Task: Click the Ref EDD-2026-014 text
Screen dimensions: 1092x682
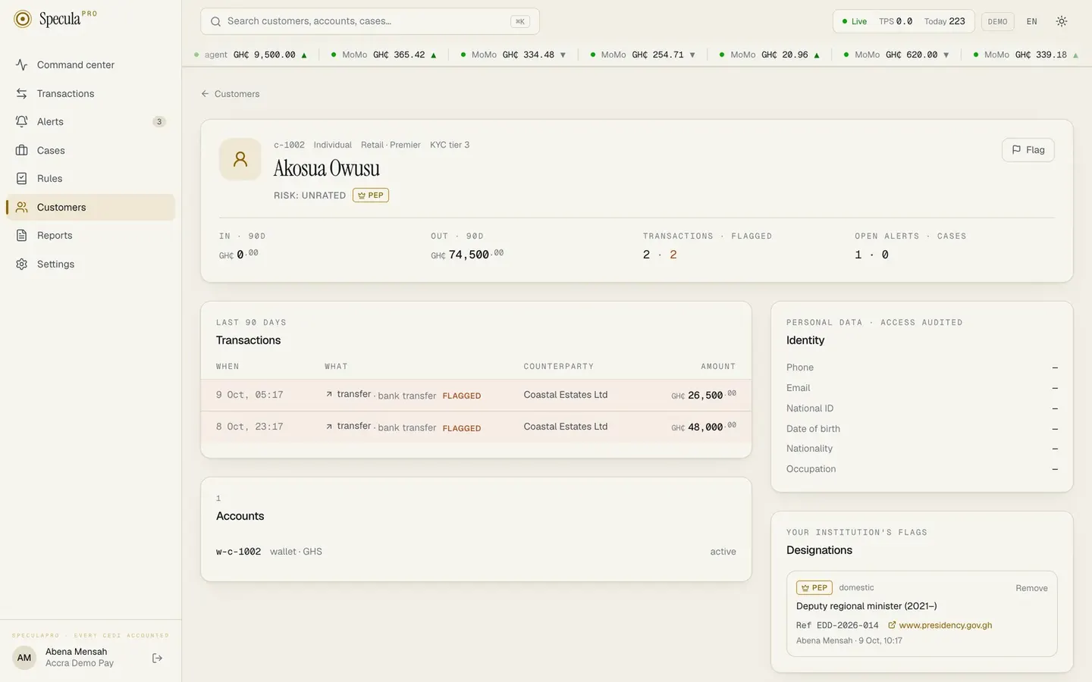Action: 837,625
